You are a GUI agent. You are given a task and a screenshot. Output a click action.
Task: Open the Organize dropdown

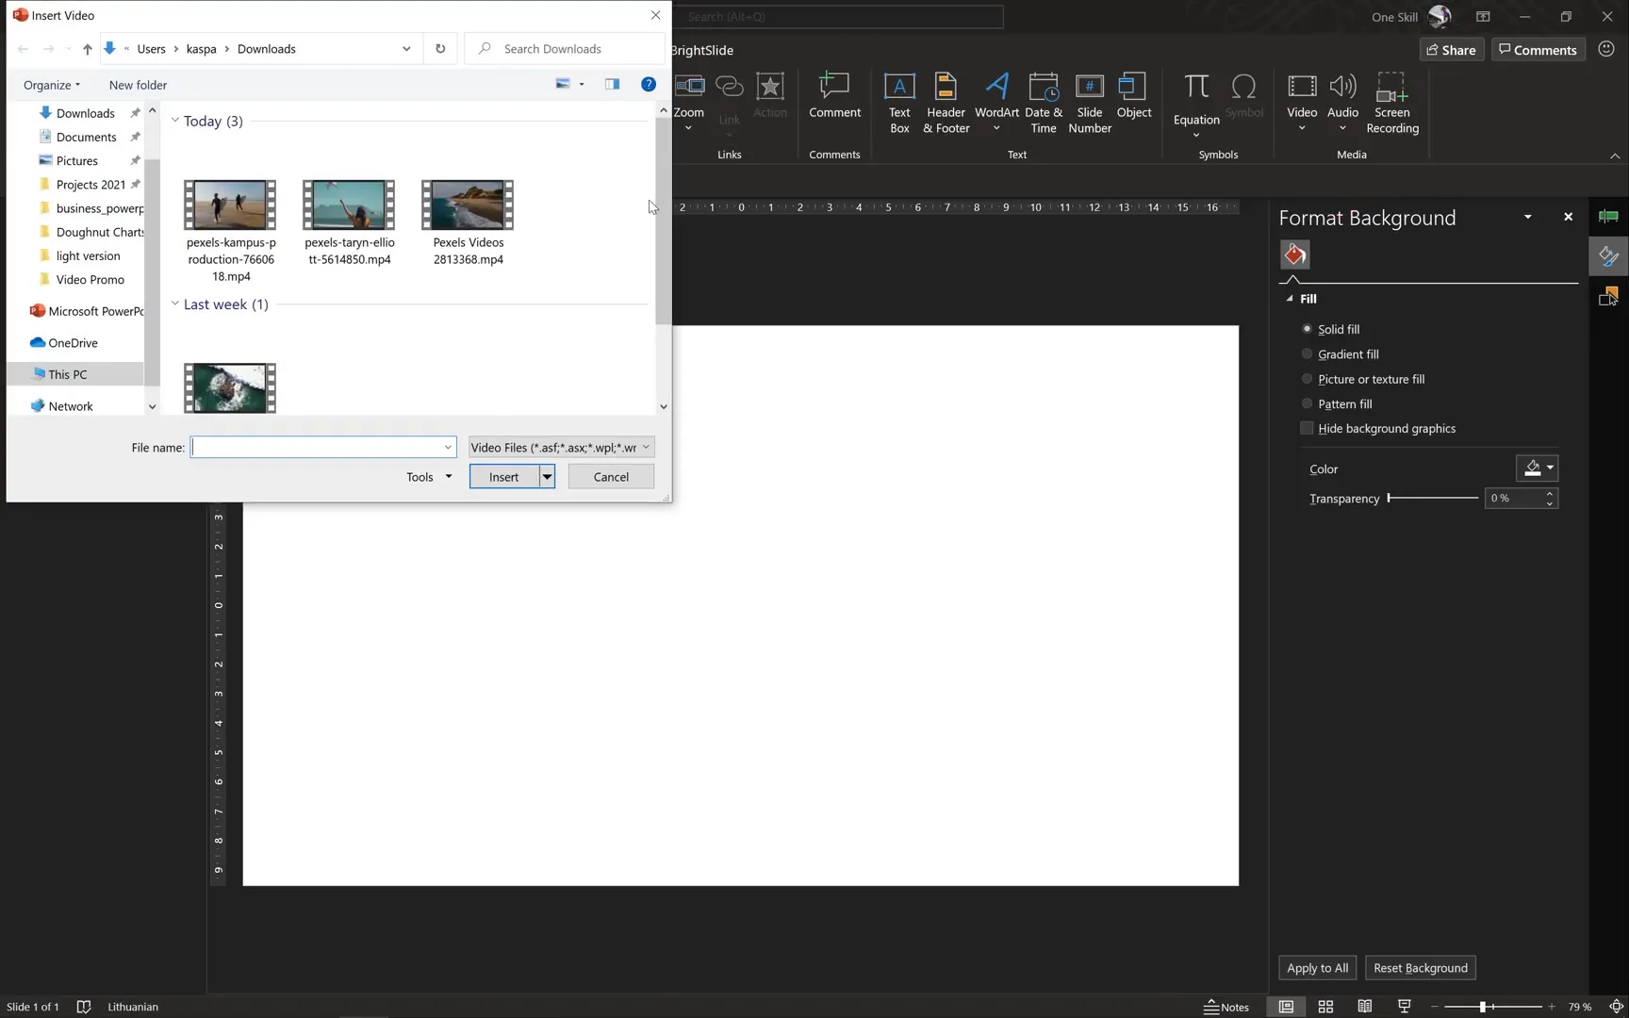[x=51, y=85]
